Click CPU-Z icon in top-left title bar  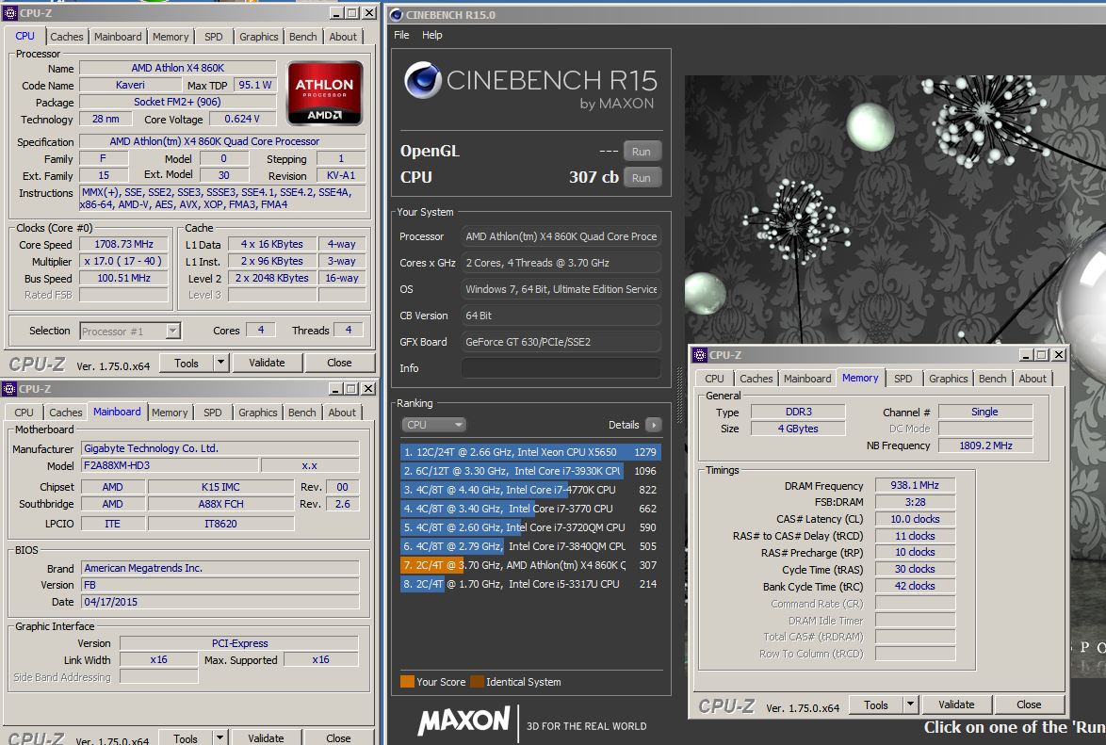click(9, 12)
